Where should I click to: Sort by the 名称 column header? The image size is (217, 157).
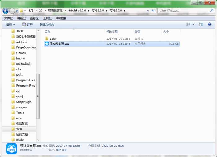(47, 32)
